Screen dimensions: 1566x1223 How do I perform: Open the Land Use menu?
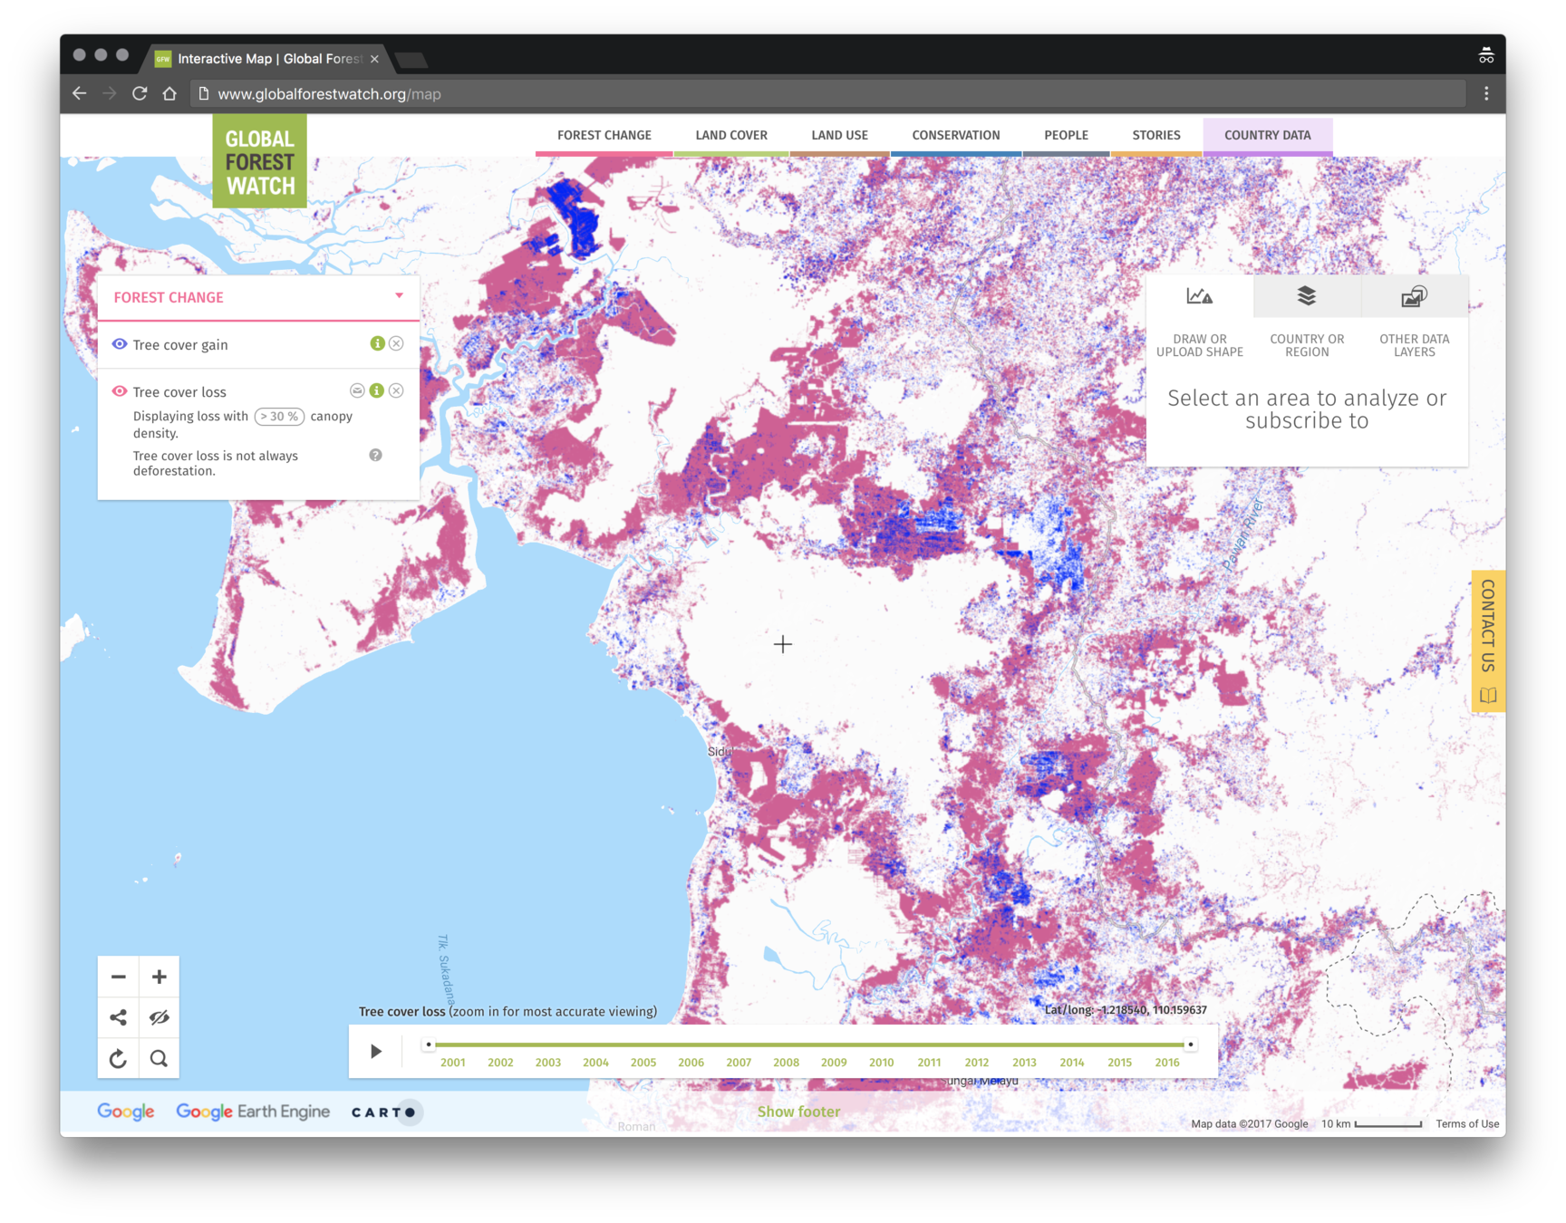point(839,135)
